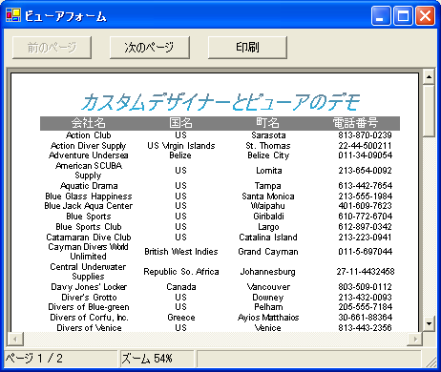Click the country Canada
The width and height of the screenshot is (441, 372).
181,287
